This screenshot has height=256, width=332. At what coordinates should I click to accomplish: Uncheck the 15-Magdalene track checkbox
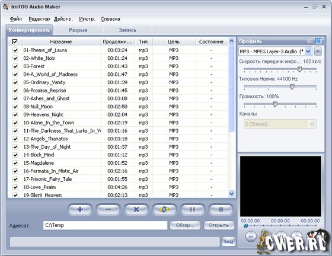(15, 163)
